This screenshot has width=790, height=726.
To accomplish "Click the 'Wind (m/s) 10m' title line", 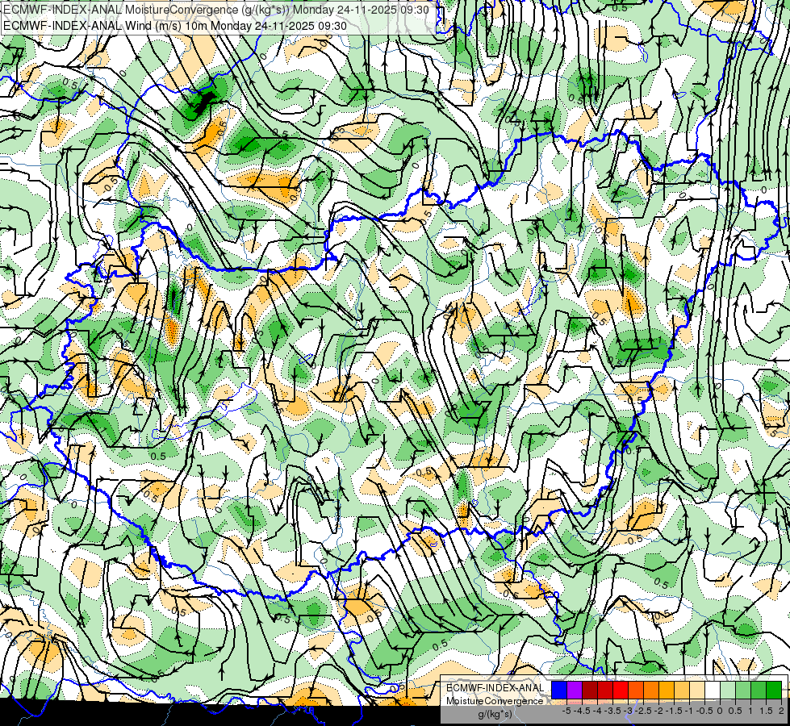I will pyautogui.click(x=175, y=26).
